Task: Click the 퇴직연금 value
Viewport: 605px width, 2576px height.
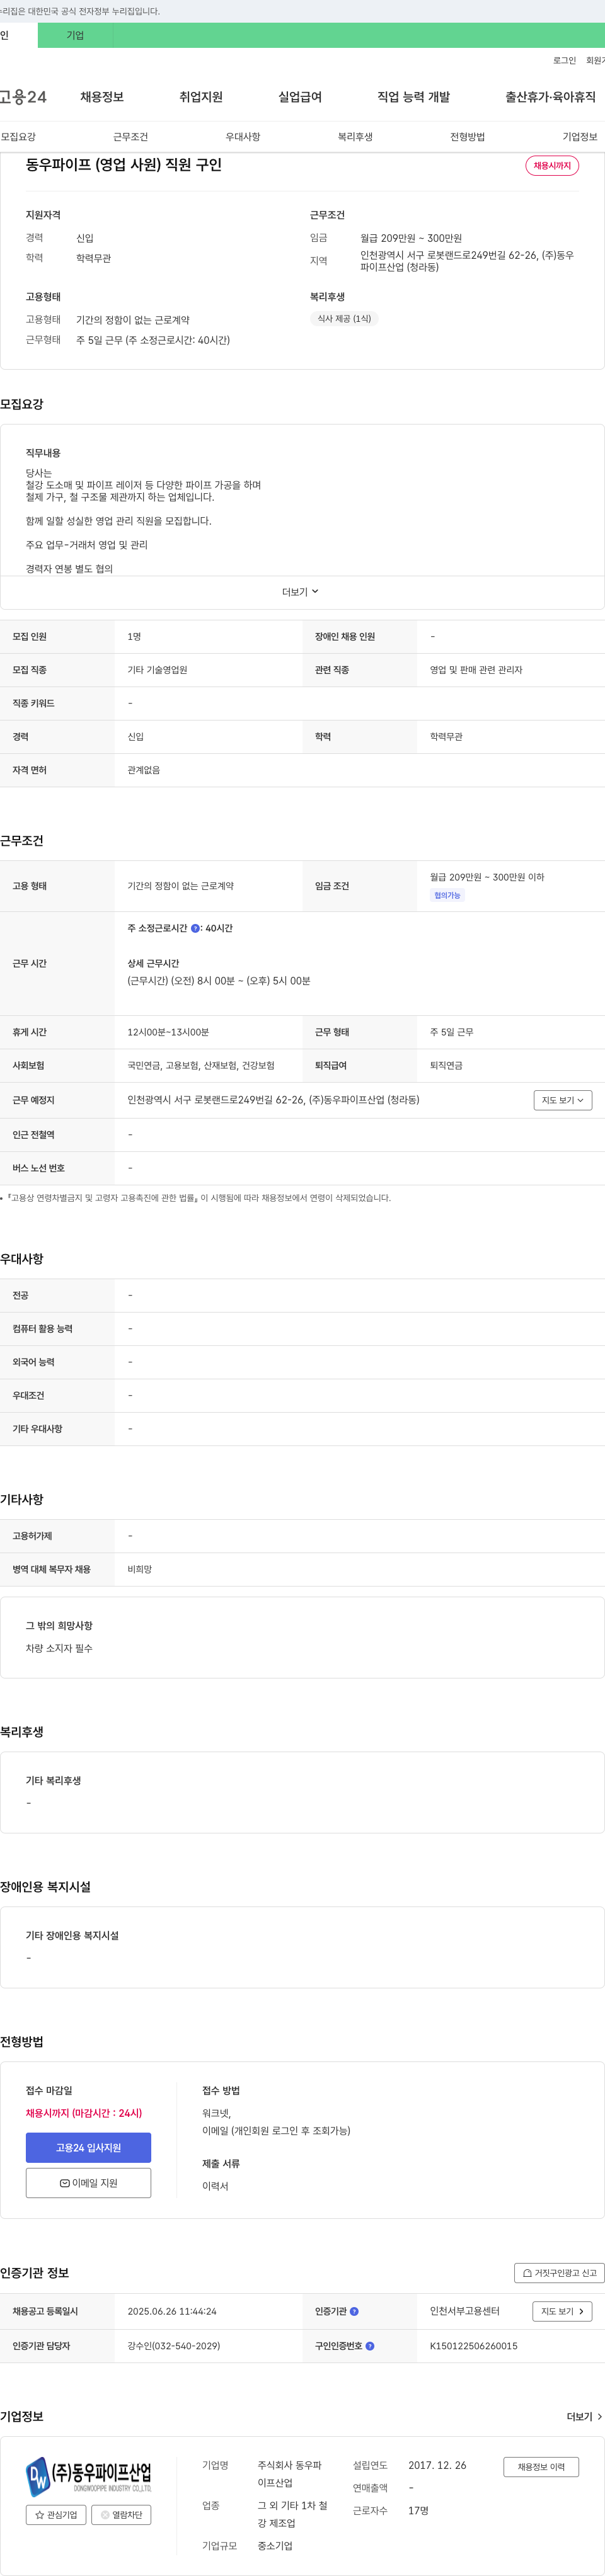Action: [446, 1066]
